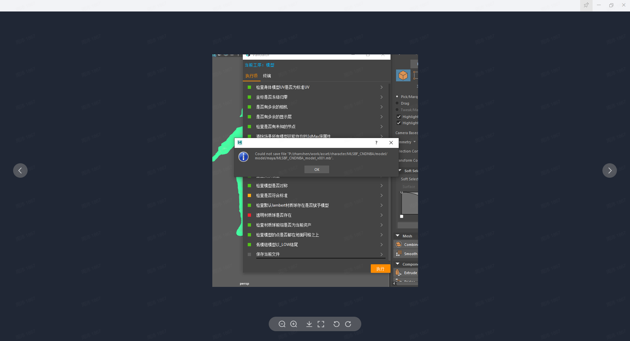This screenshot has width=630, height=341.
Task: Click the falloff curve white square handle
Action: (402, 216)
